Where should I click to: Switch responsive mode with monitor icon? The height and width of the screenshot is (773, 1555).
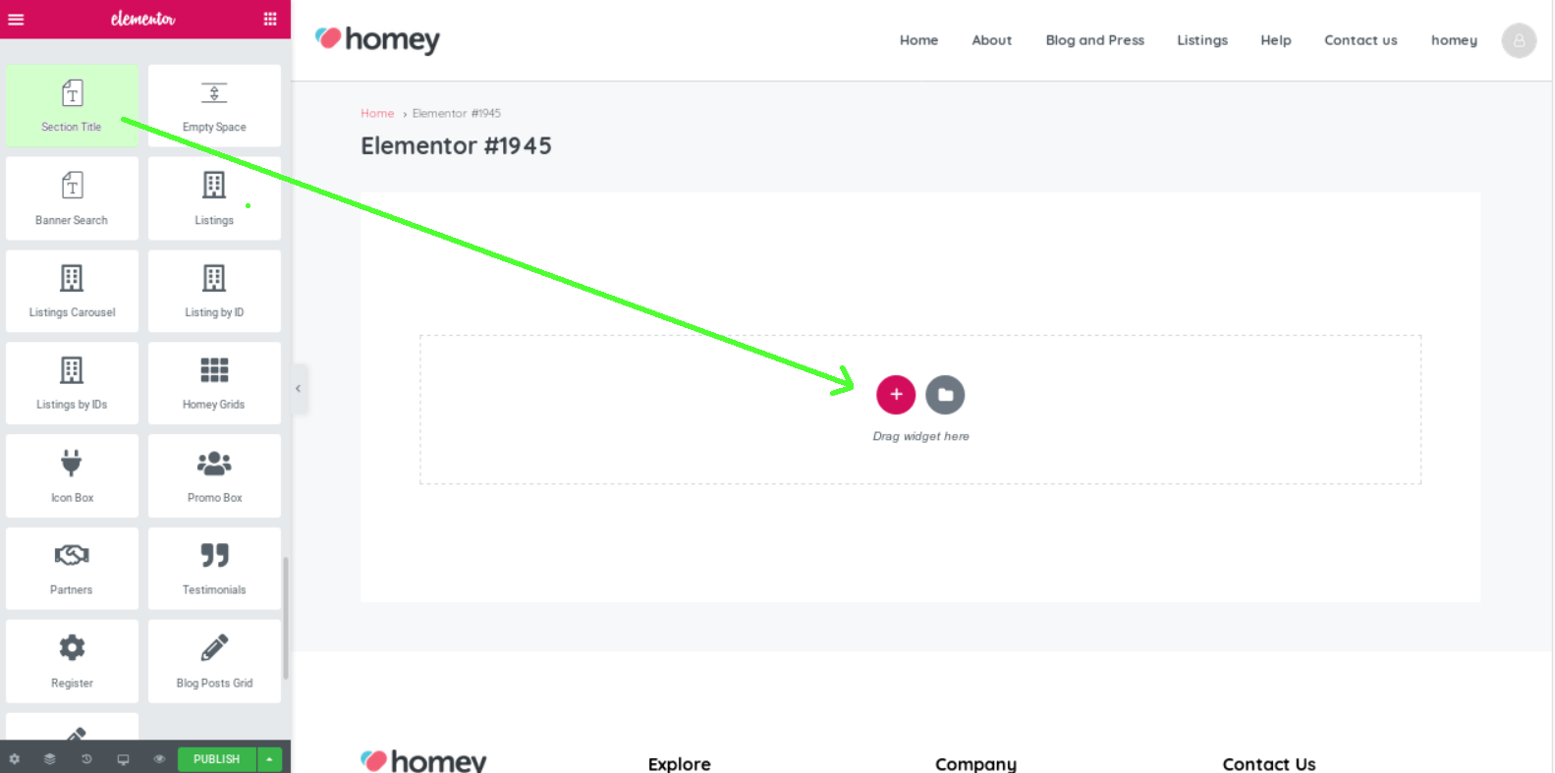123,759
